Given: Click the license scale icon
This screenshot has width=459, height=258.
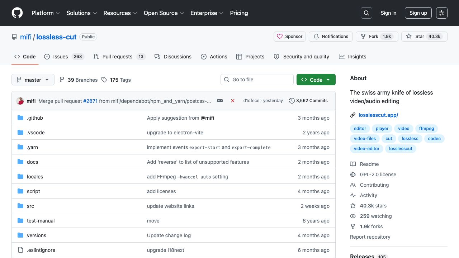Looking at the screenshot, I should (x=353, y=175).
